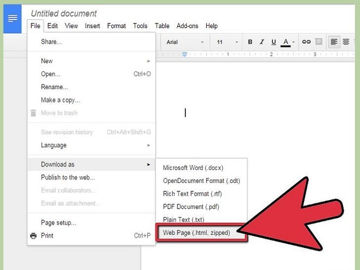Open the Insert menu
Viewport: 360px width, 270px height.
coord(92,26)
